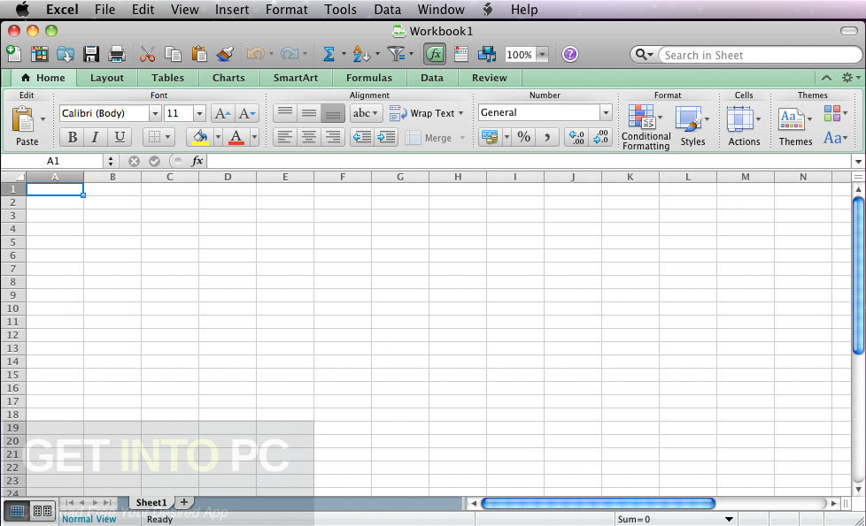Open the 100% zoom dropdown
866x526 pixels.
click(x=542, y=55)
